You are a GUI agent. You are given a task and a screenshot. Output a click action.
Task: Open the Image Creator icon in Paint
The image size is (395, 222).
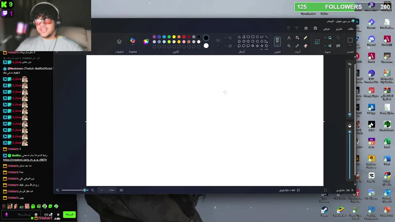(317, 42)
